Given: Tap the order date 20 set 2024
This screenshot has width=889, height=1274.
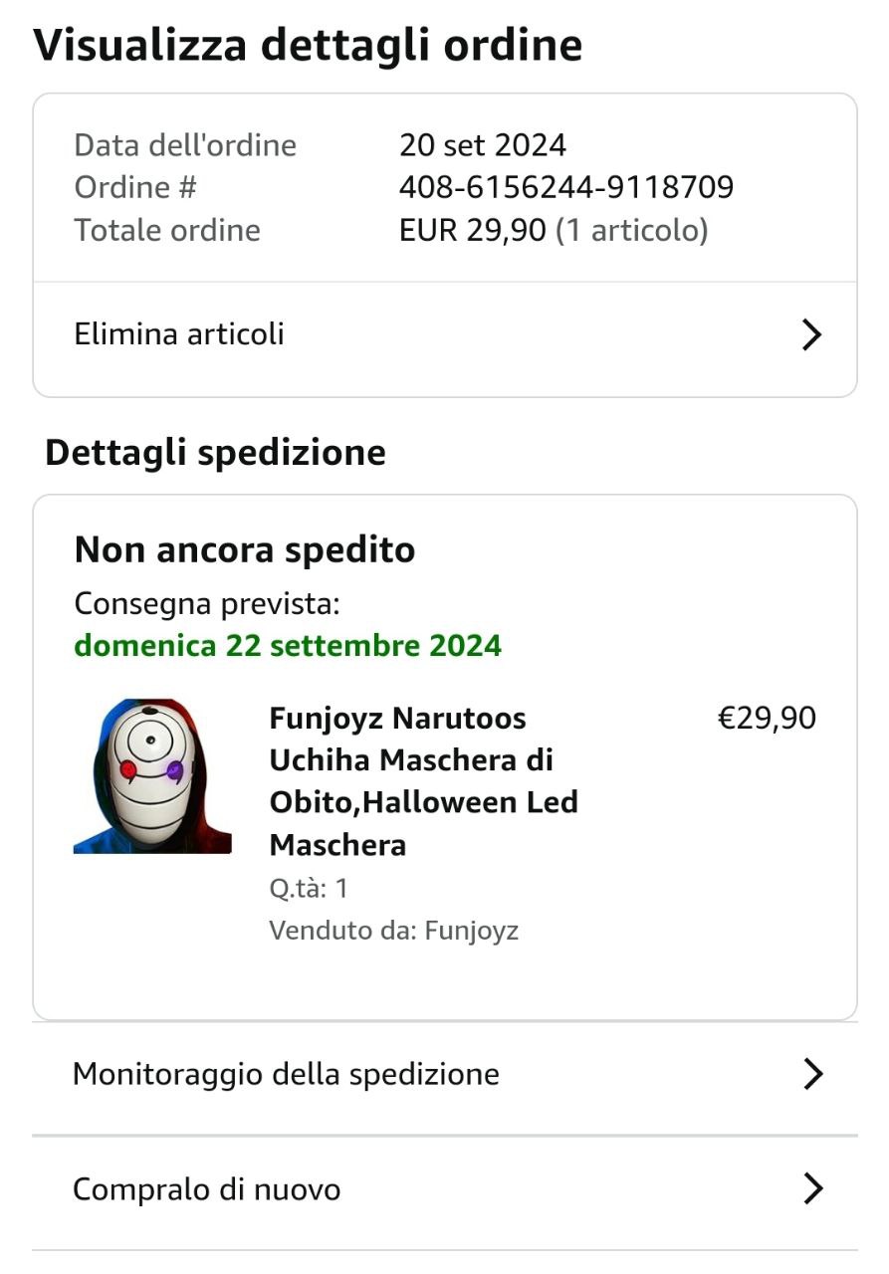Looking at the screenshot, I should point(483,145).
